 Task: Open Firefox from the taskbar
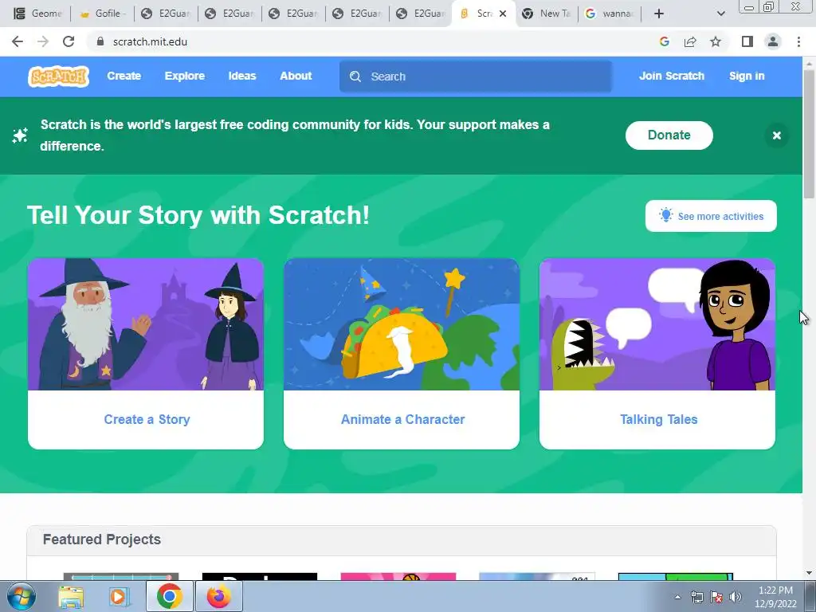(218, 596)
